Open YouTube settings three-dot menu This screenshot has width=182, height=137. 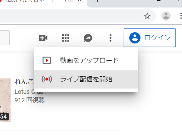pos(111,38)
